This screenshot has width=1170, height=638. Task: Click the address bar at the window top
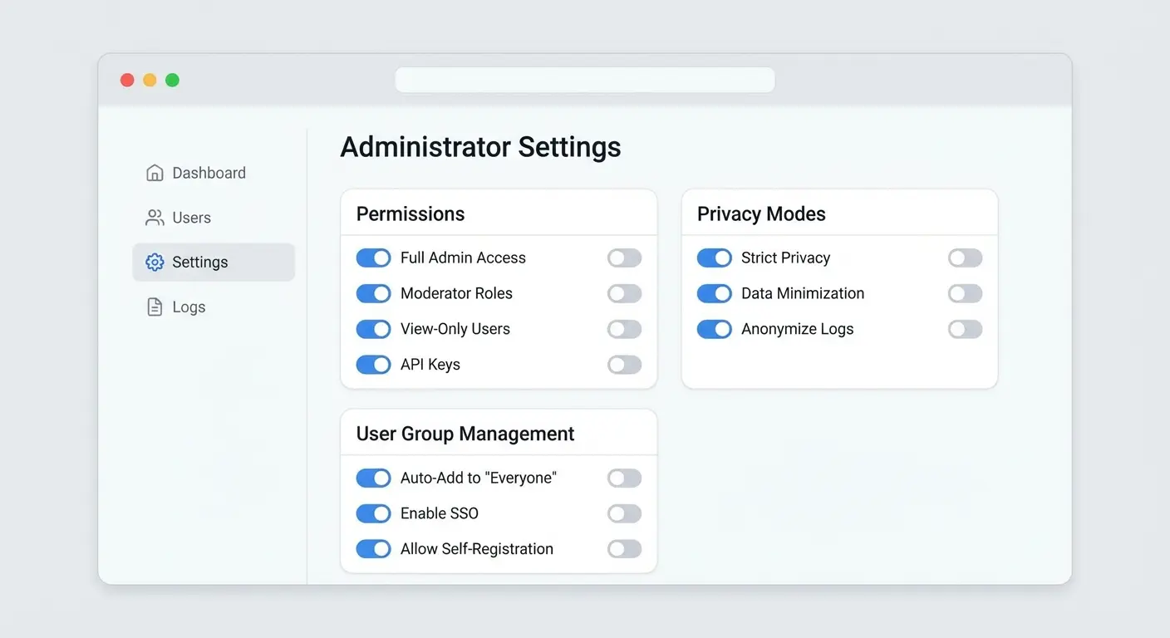coord(584,79)
